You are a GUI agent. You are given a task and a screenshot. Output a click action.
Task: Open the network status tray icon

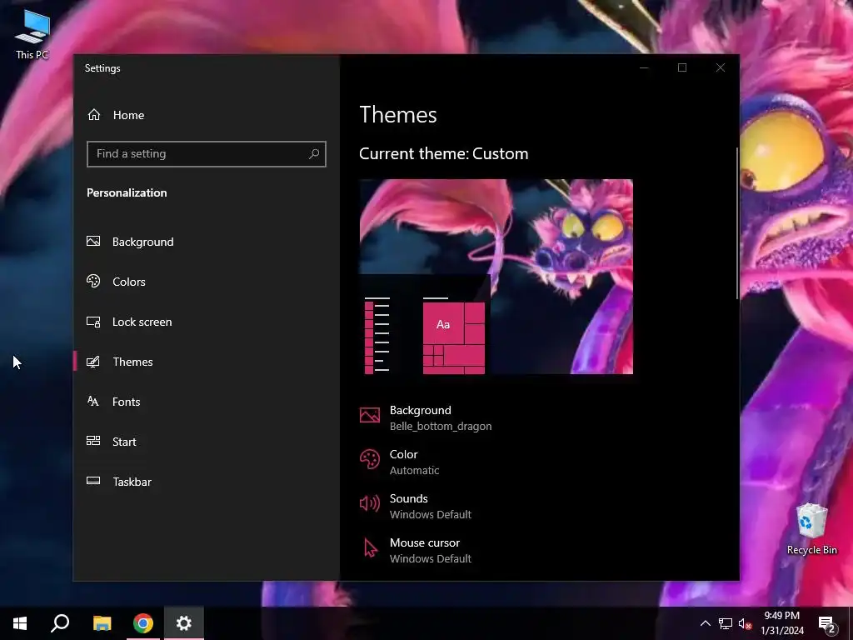[x=726, y=623]
